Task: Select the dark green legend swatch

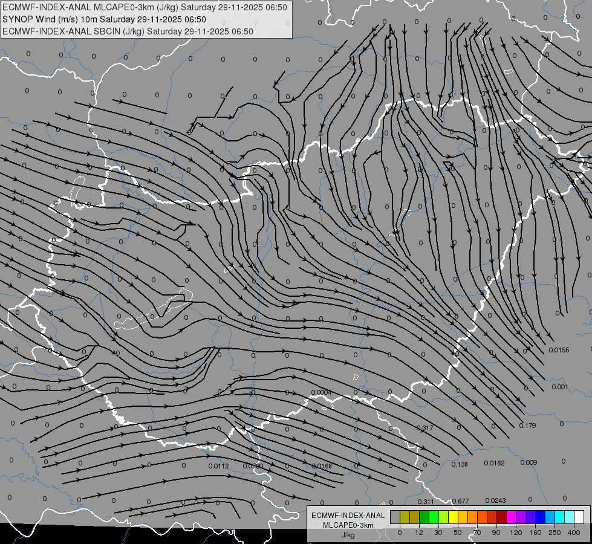Action: [424, 517]
